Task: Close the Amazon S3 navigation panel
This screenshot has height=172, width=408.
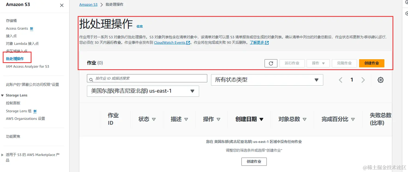Action: click(62, 5)
